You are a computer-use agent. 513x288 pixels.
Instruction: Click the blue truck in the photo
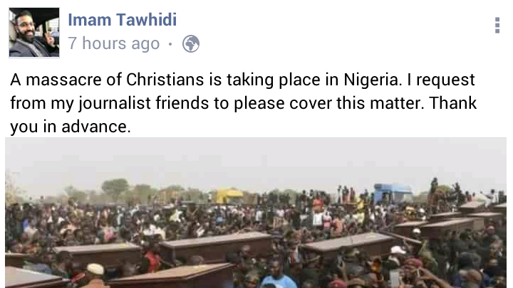tap(393, 193)
